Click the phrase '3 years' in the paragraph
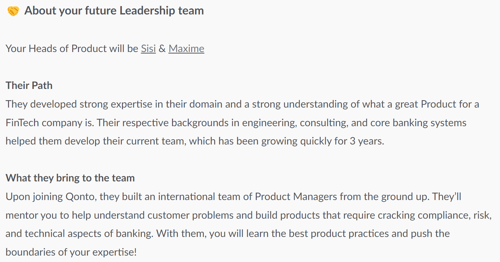This screenshot has height=262, width=500. coord(366,141)
